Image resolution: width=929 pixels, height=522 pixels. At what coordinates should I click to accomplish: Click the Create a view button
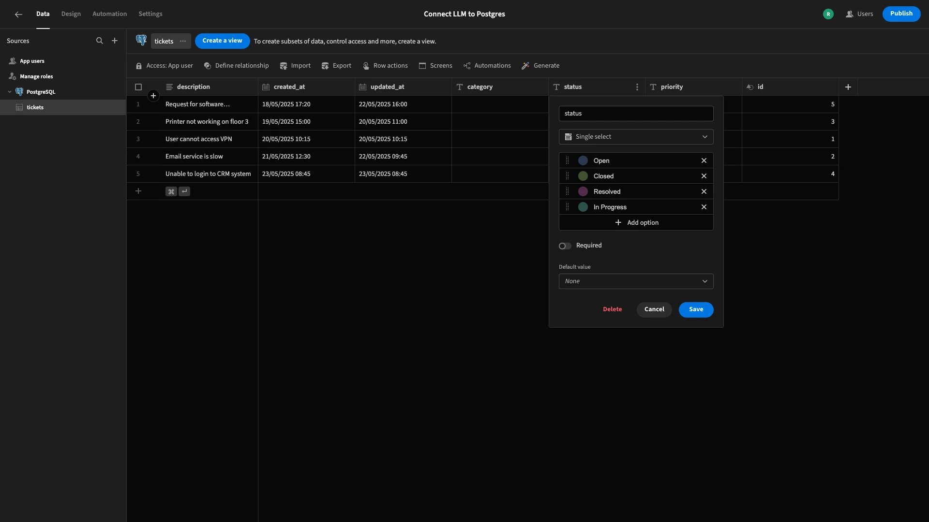(x=223, y=41)
